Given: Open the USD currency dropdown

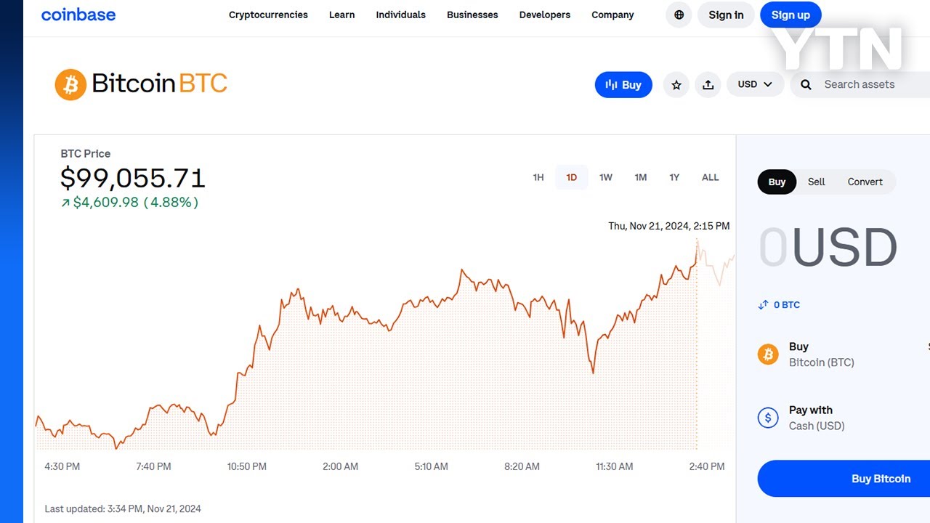Looking at the screenshot, I should (755, 84).
